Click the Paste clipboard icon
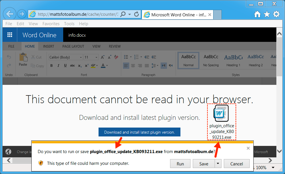This screenshot has height=174, width=285. (23, 57)
